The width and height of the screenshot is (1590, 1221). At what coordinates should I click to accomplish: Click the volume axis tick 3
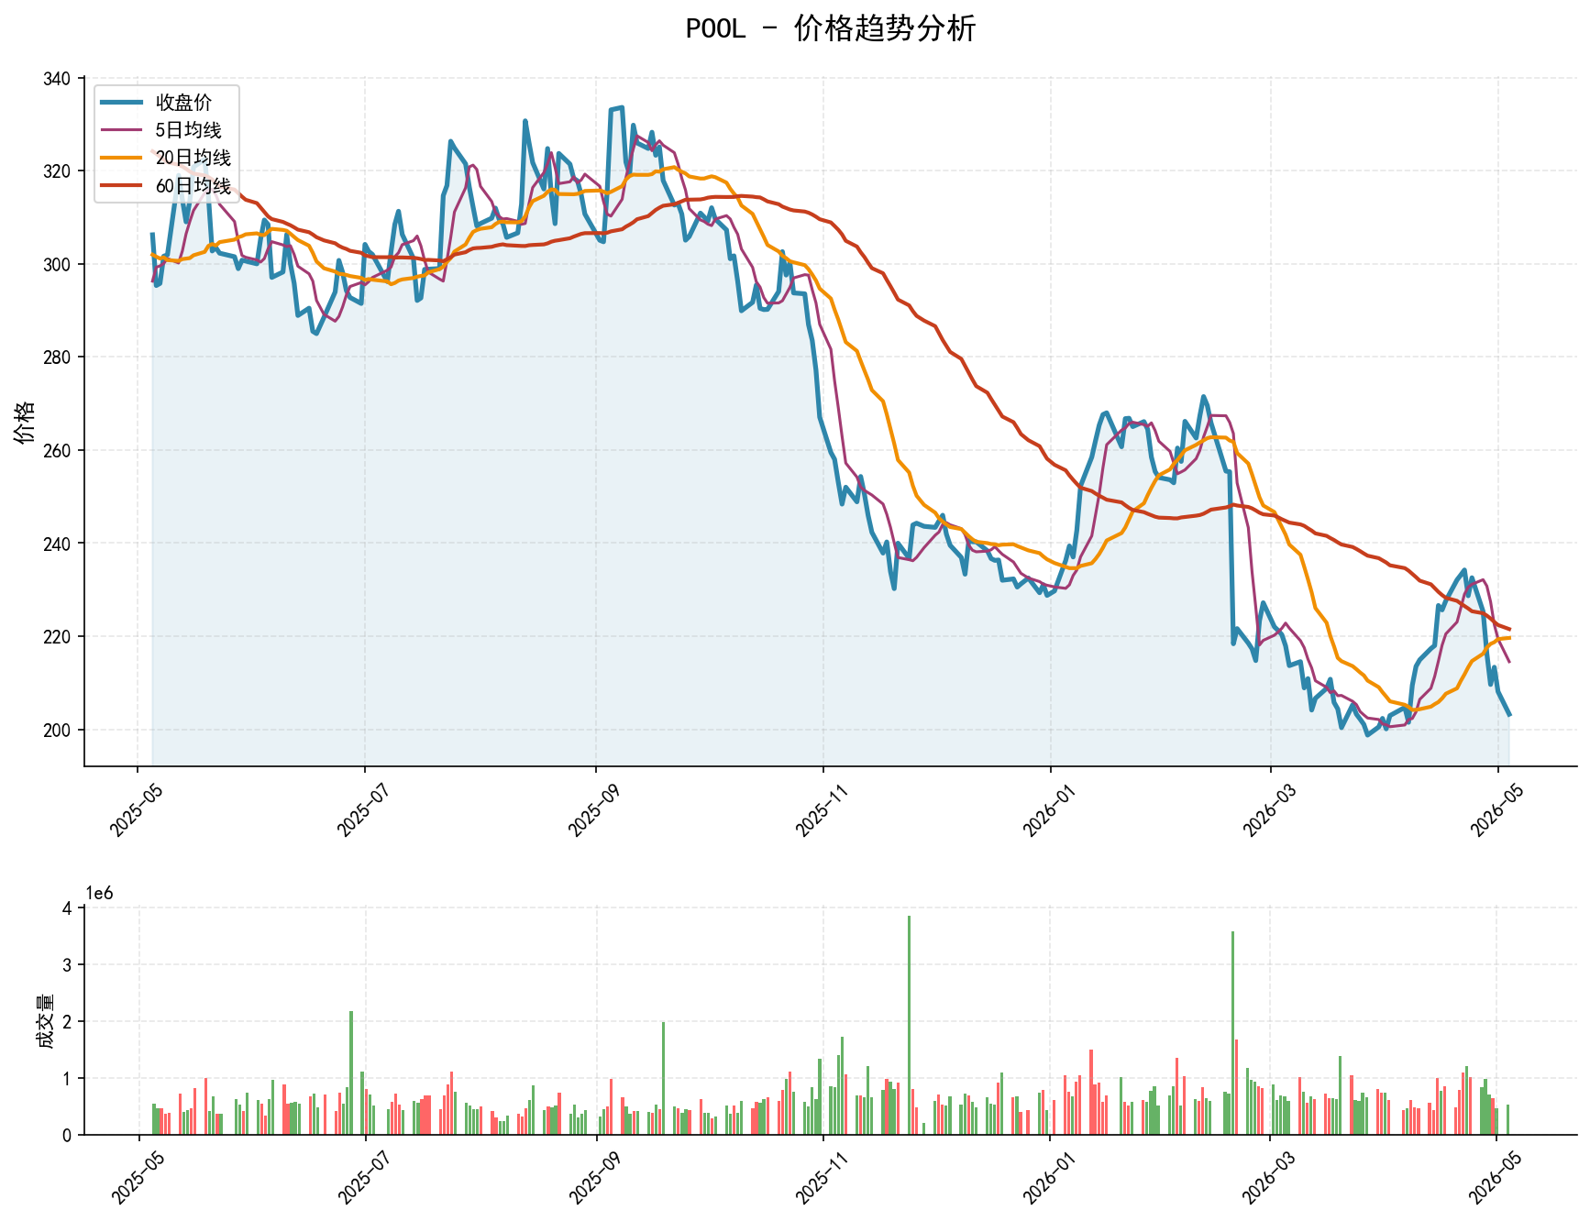(x=67, y=965)
